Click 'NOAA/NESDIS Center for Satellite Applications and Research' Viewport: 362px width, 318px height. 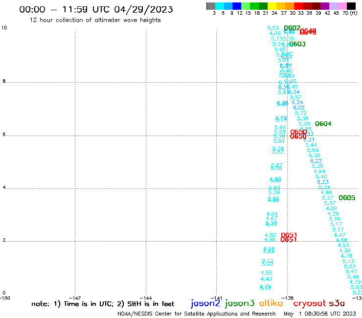click(197, 314)
